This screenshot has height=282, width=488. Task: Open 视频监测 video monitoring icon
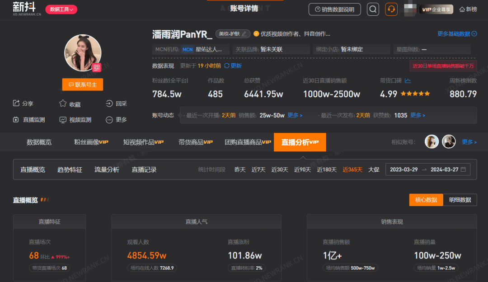63,120
